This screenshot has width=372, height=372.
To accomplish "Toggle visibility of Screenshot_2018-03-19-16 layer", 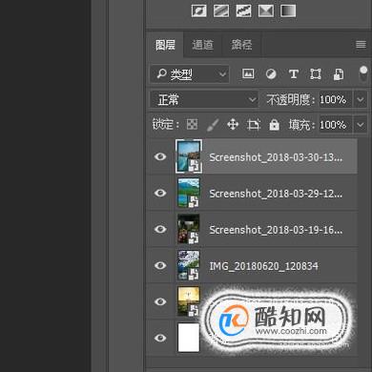I will pyautogui.click(x=160, y=229).
